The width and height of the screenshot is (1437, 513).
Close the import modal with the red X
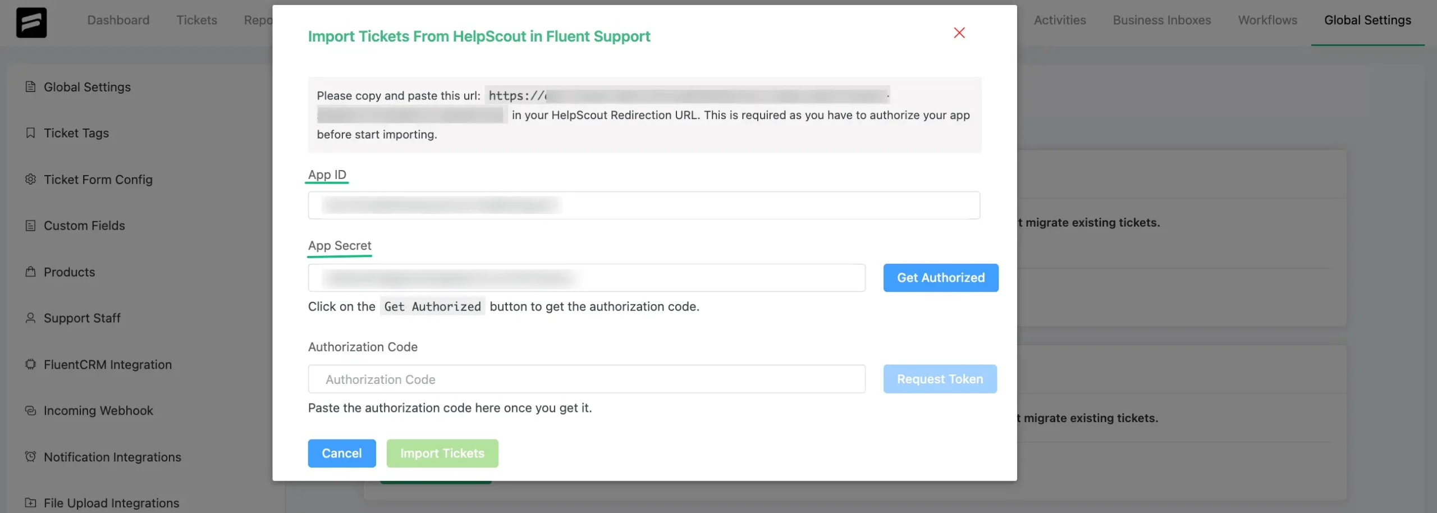tap(959, 33)
